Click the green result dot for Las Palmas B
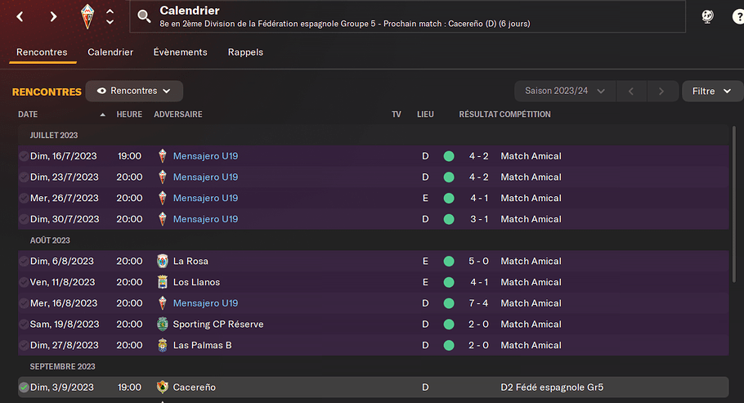 click(449, 345)
